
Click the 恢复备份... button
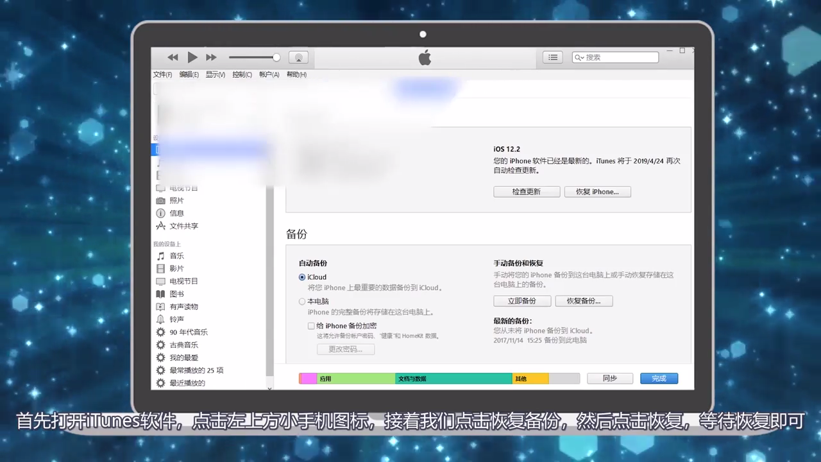(x=583, y=301)
